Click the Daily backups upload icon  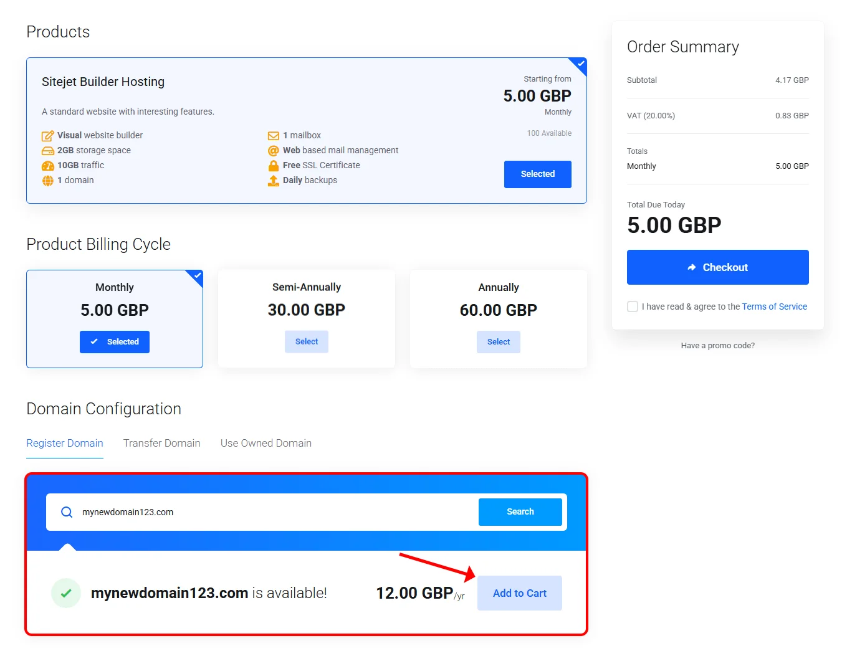coord(273,181)
